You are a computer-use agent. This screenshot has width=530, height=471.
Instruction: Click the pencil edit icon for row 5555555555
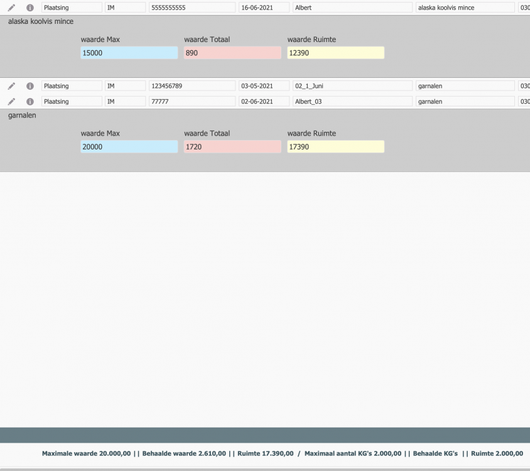tap(11, 8)
